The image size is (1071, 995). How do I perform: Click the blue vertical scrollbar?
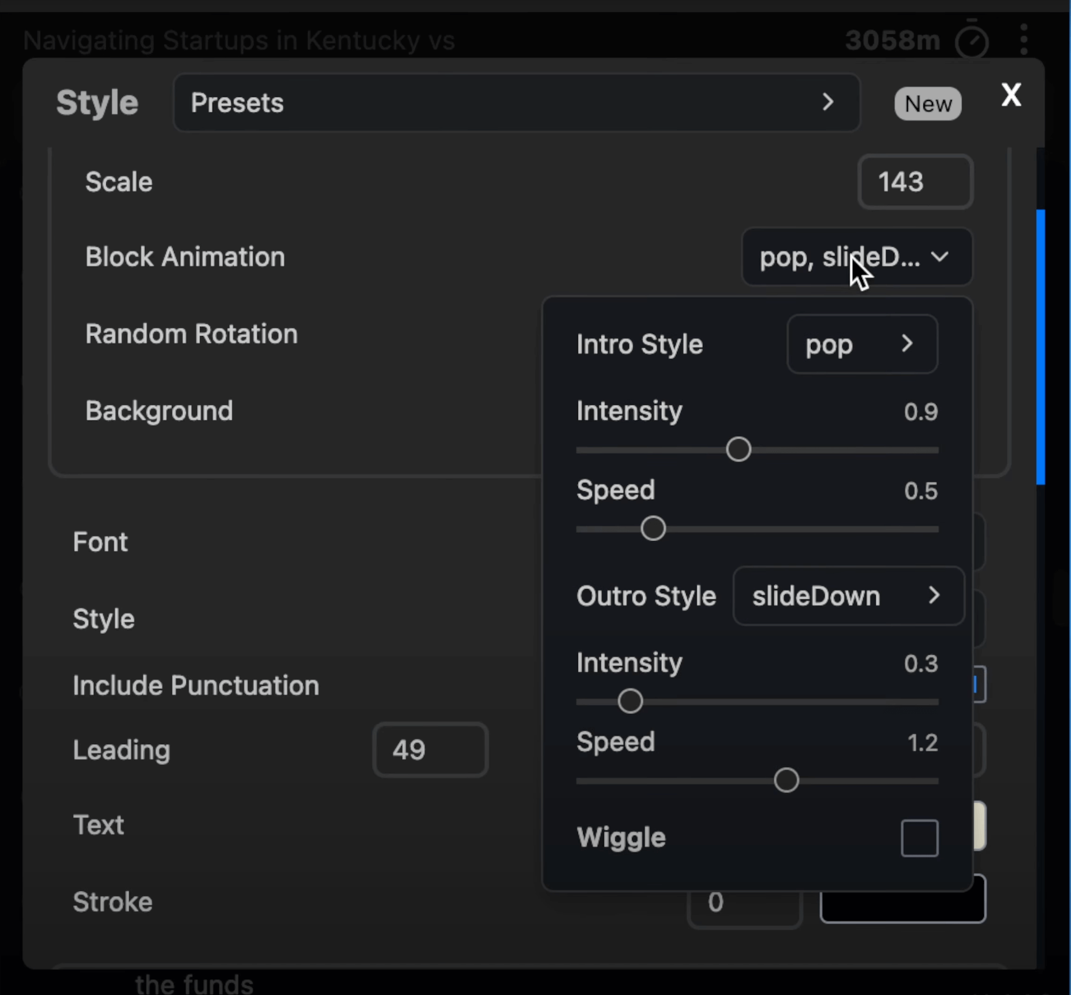(x=1040, y=347)
